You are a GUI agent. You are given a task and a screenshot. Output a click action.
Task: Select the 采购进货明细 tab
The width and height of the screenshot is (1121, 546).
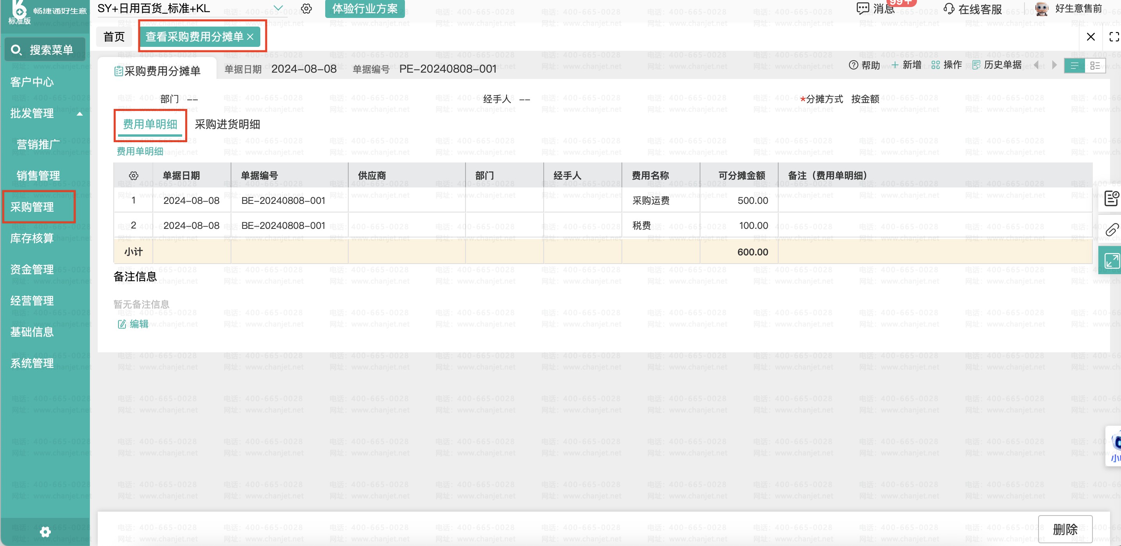click(x=227, y=125)
